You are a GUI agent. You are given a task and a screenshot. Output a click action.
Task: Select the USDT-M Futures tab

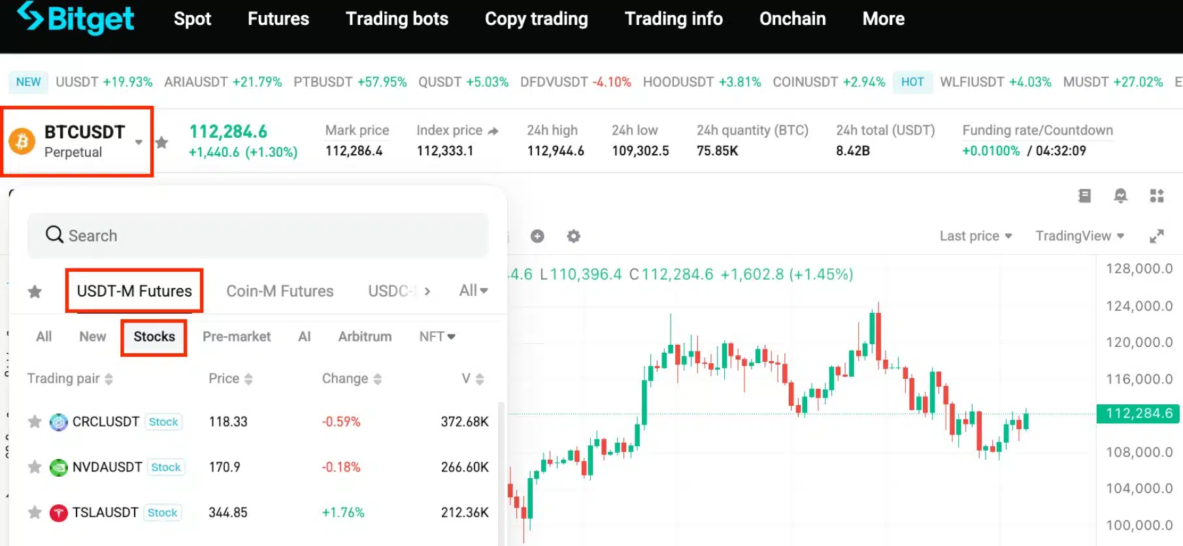point(134,291)
